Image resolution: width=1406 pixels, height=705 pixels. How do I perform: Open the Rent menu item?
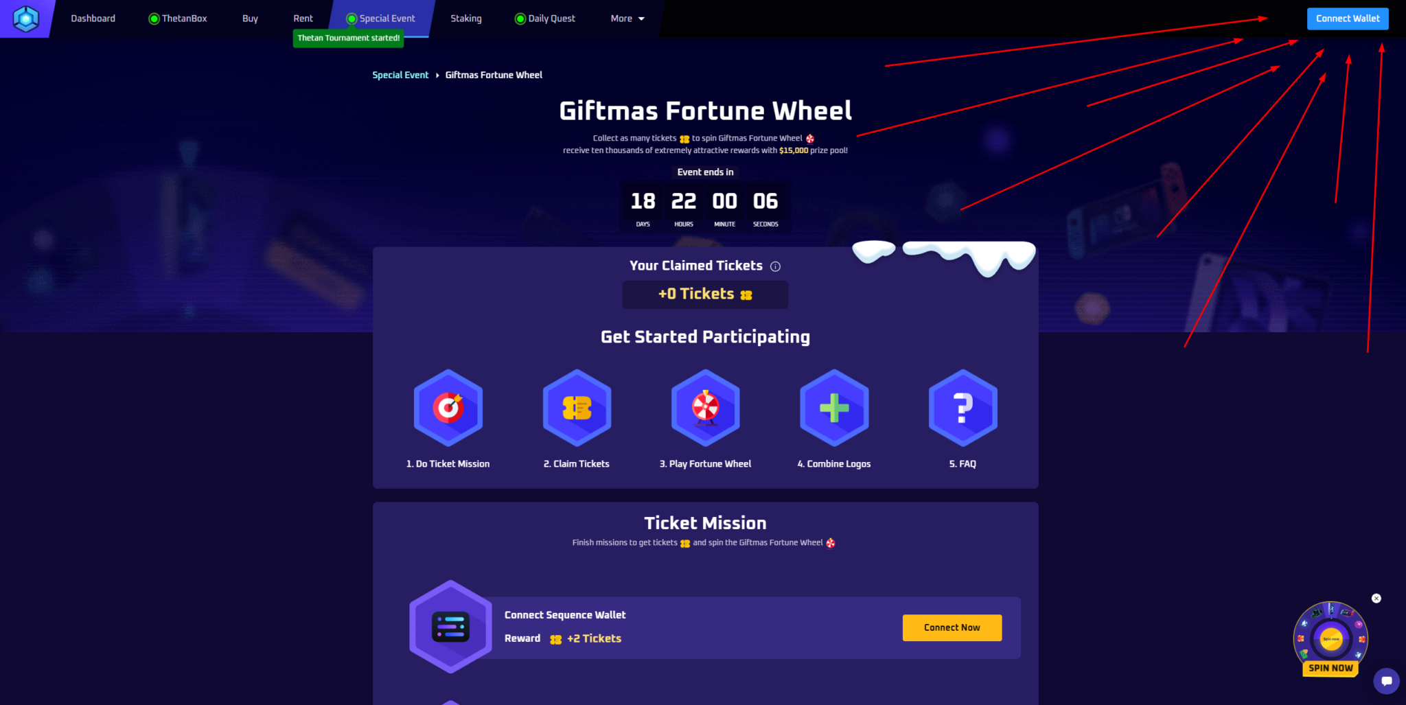pos(303,19)
